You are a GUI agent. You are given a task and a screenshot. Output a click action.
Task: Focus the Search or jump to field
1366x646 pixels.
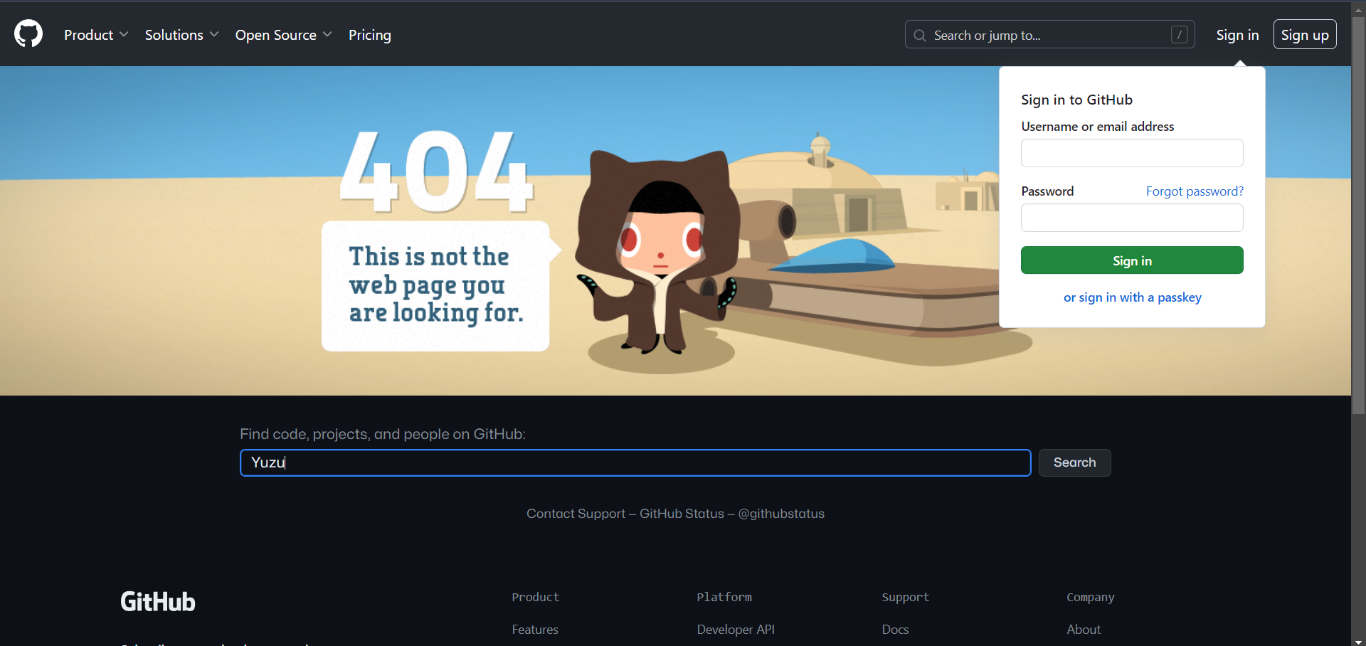click(1049, 35)
